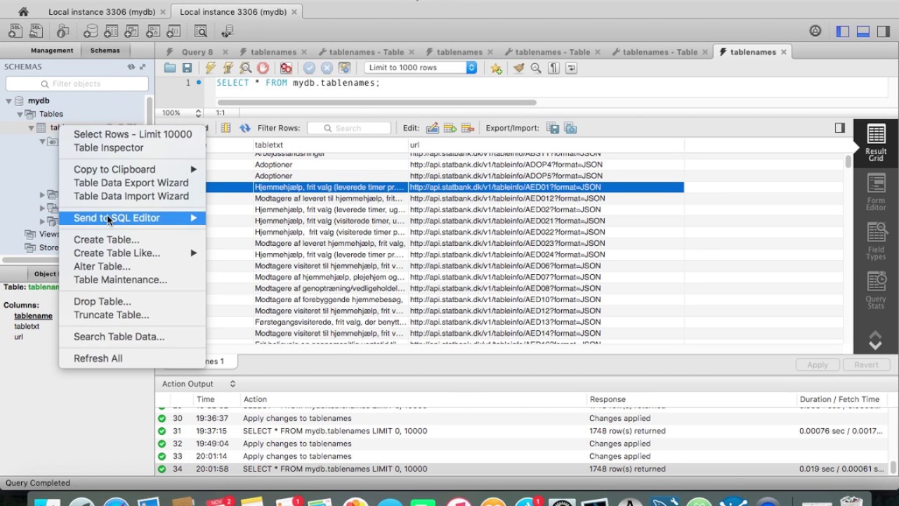Click the open folder icon in query toolbar
Image resolution: width=899 pixels, height=506 pixels.
(x=170, y=68)
